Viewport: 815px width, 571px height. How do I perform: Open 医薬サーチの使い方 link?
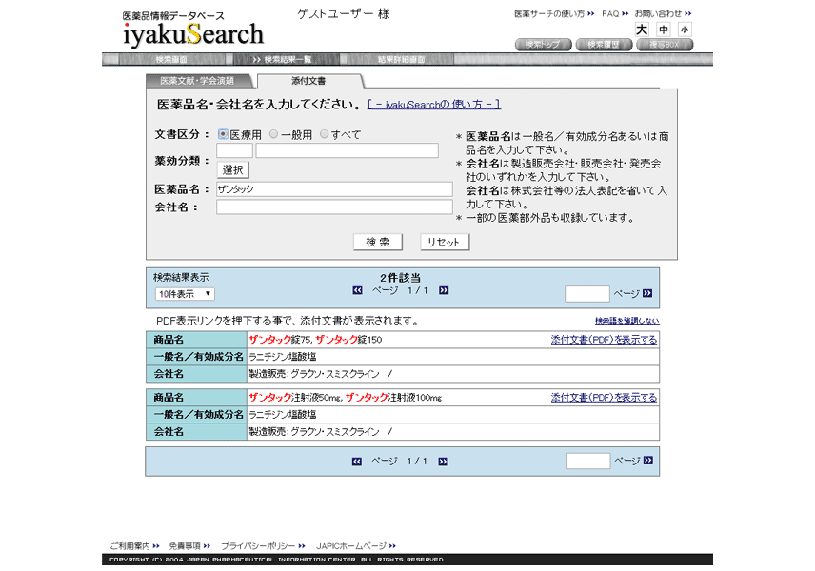pyautogui.click(x=554, y=13)
